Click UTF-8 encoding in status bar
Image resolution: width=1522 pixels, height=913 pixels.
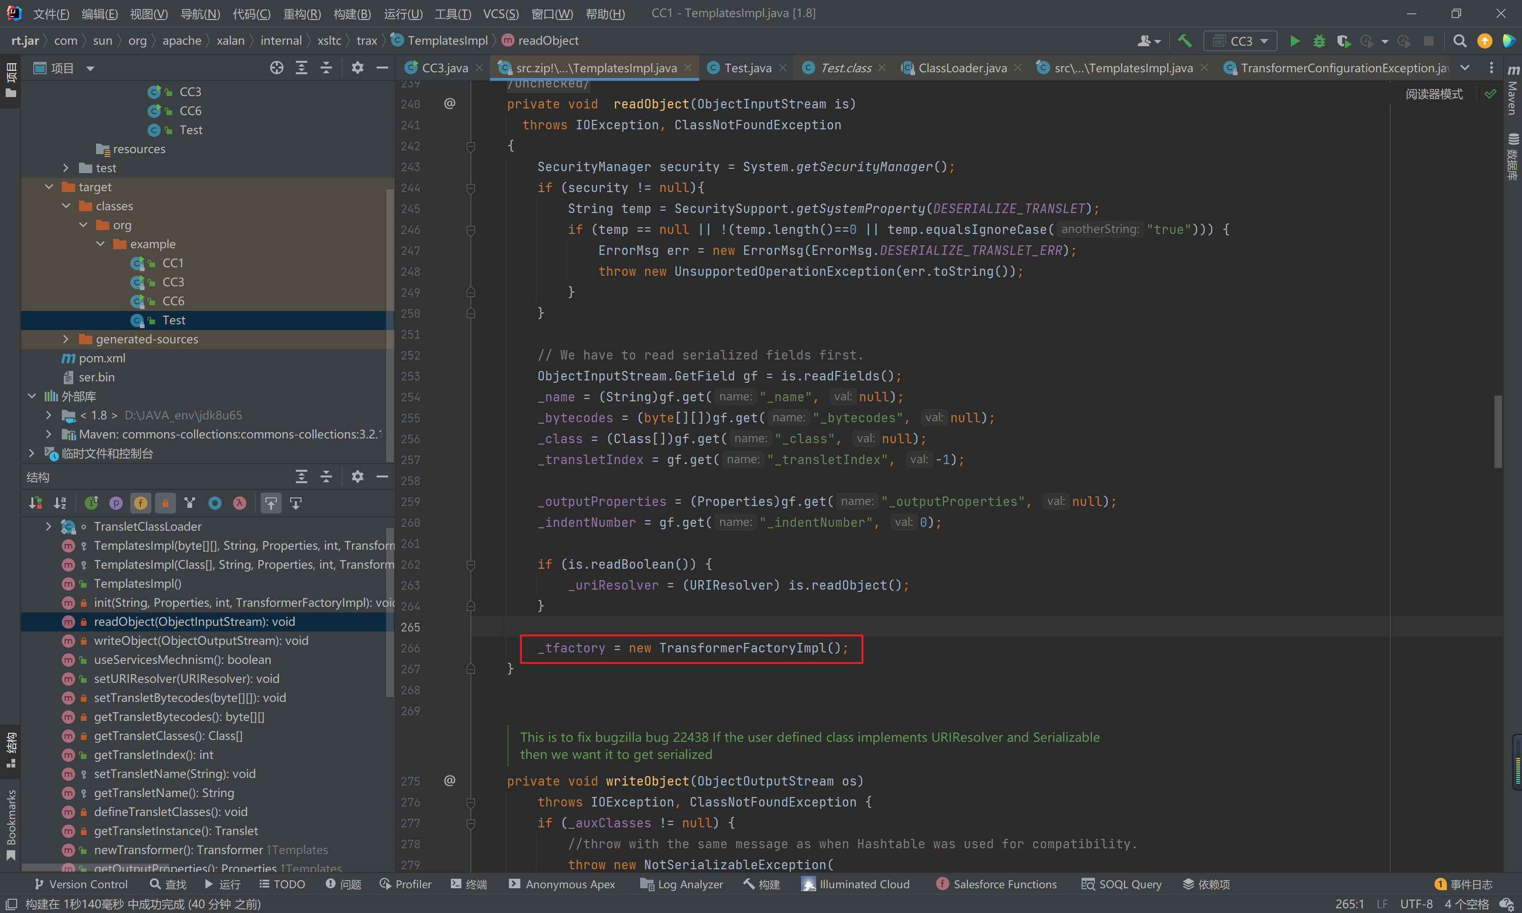pyautogui.click(x=1416, y=904)
